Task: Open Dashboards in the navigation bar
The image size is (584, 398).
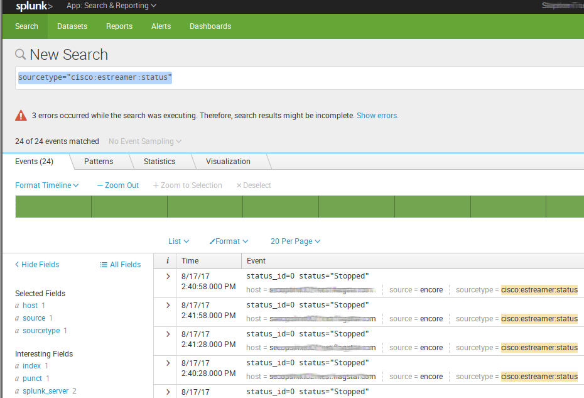Action: tap(210, 26)
